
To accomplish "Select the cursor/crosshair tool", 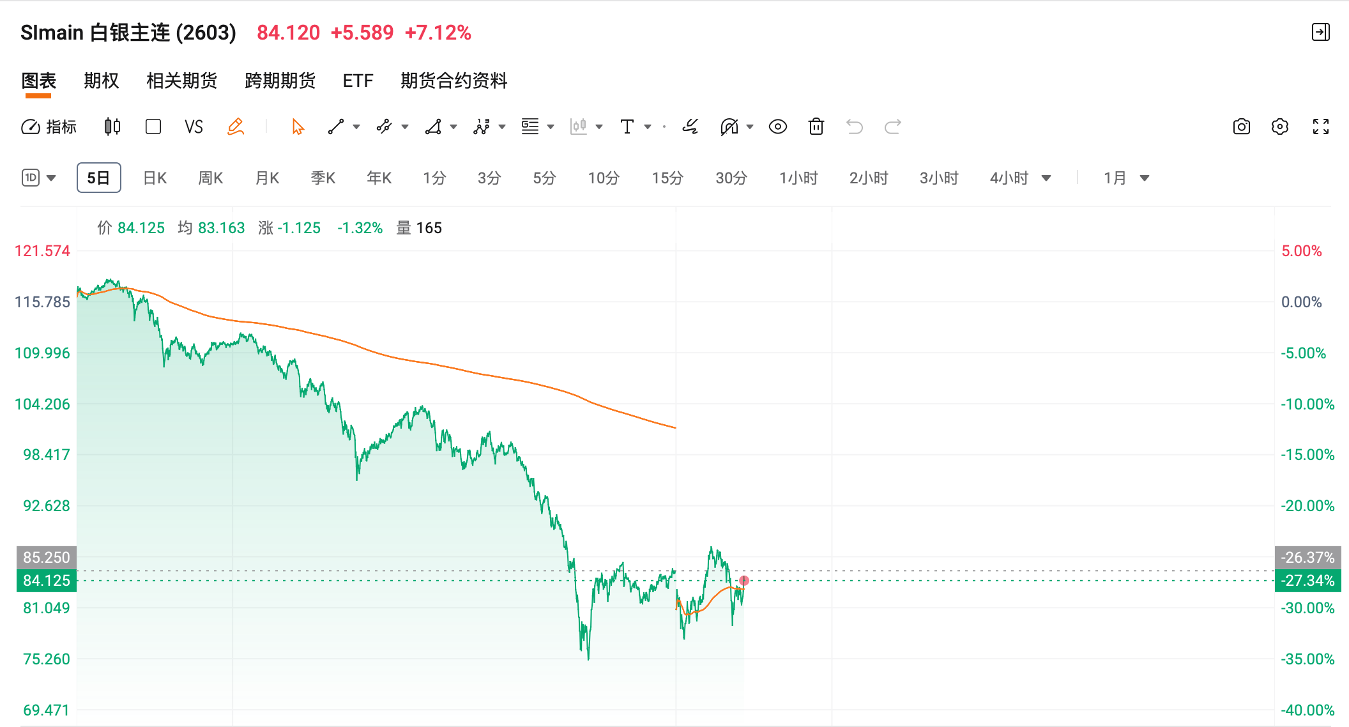I will point(296,126).
